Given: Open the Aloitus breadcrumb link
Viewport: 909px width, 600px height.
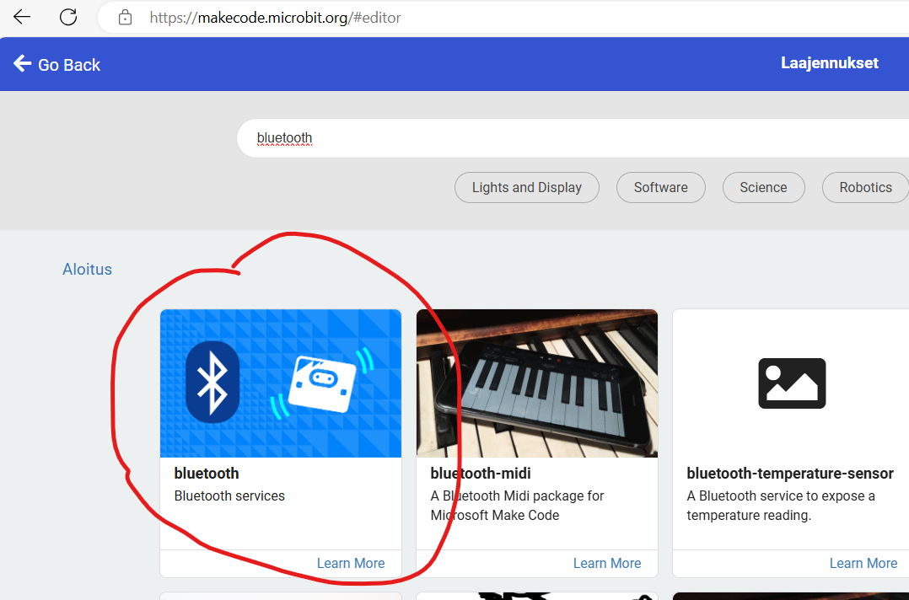Looking at the screenshot, I should pyautogui.click(x=87, y=270).
